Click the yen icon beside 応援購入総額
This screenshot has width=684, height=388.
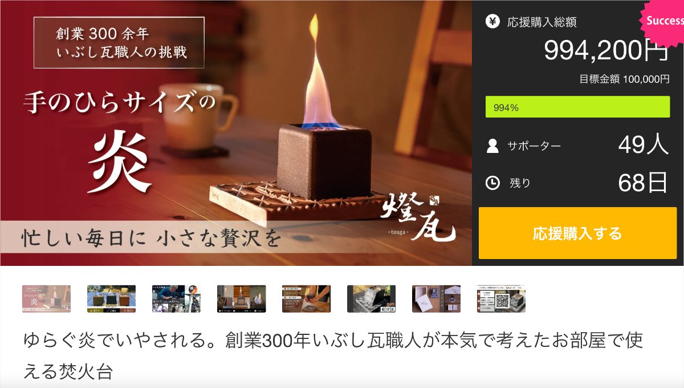(x=492, y=22)
